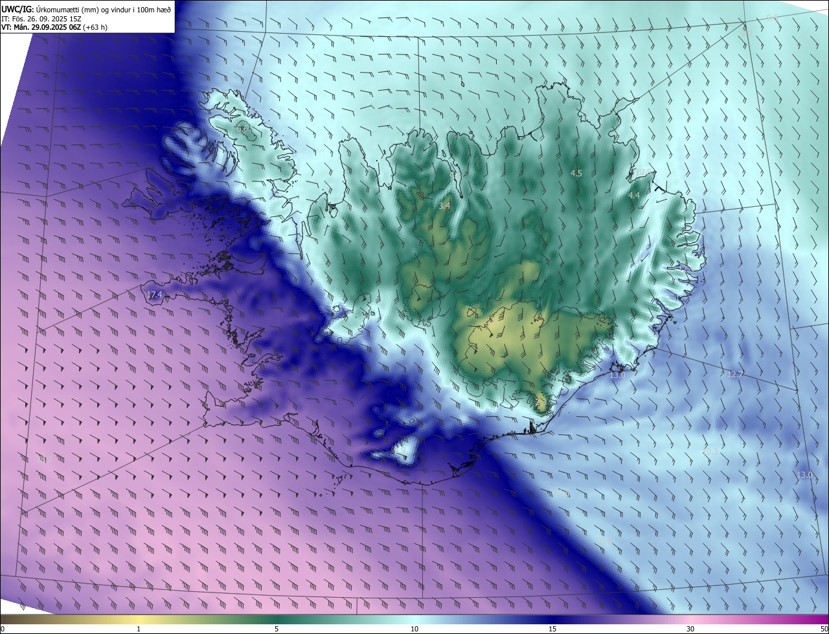Click the 10.5 value label on the map

(x=642, y=172)
